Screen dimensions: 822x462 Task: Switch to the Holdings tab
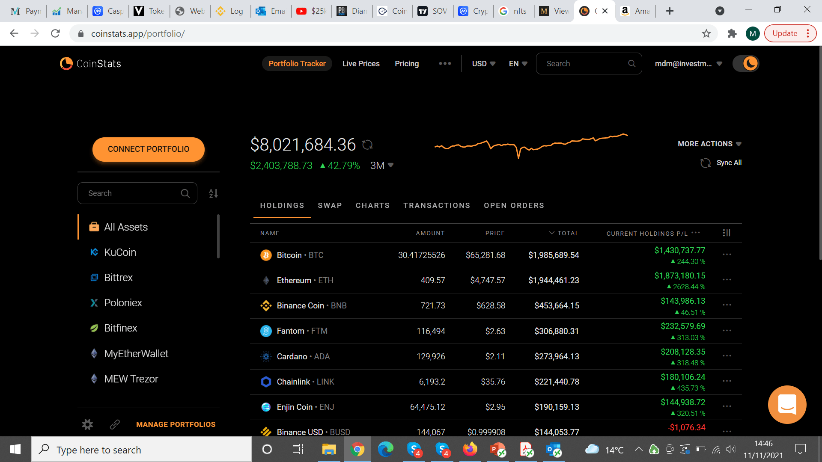(282, 206)
